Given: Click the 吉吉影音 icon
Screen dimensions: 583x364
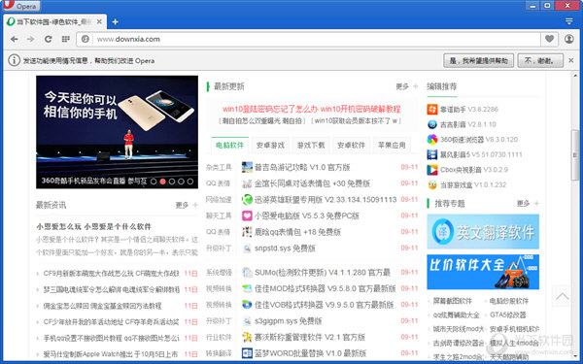Looking at the screenshot, I should [432, 124].
